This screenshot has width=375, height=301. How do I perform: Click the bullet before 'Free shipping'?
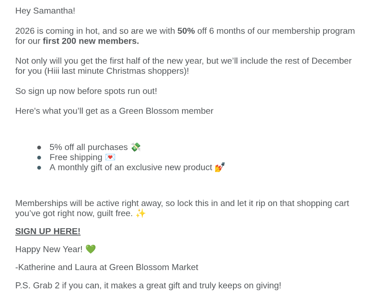tap(39, 158)
